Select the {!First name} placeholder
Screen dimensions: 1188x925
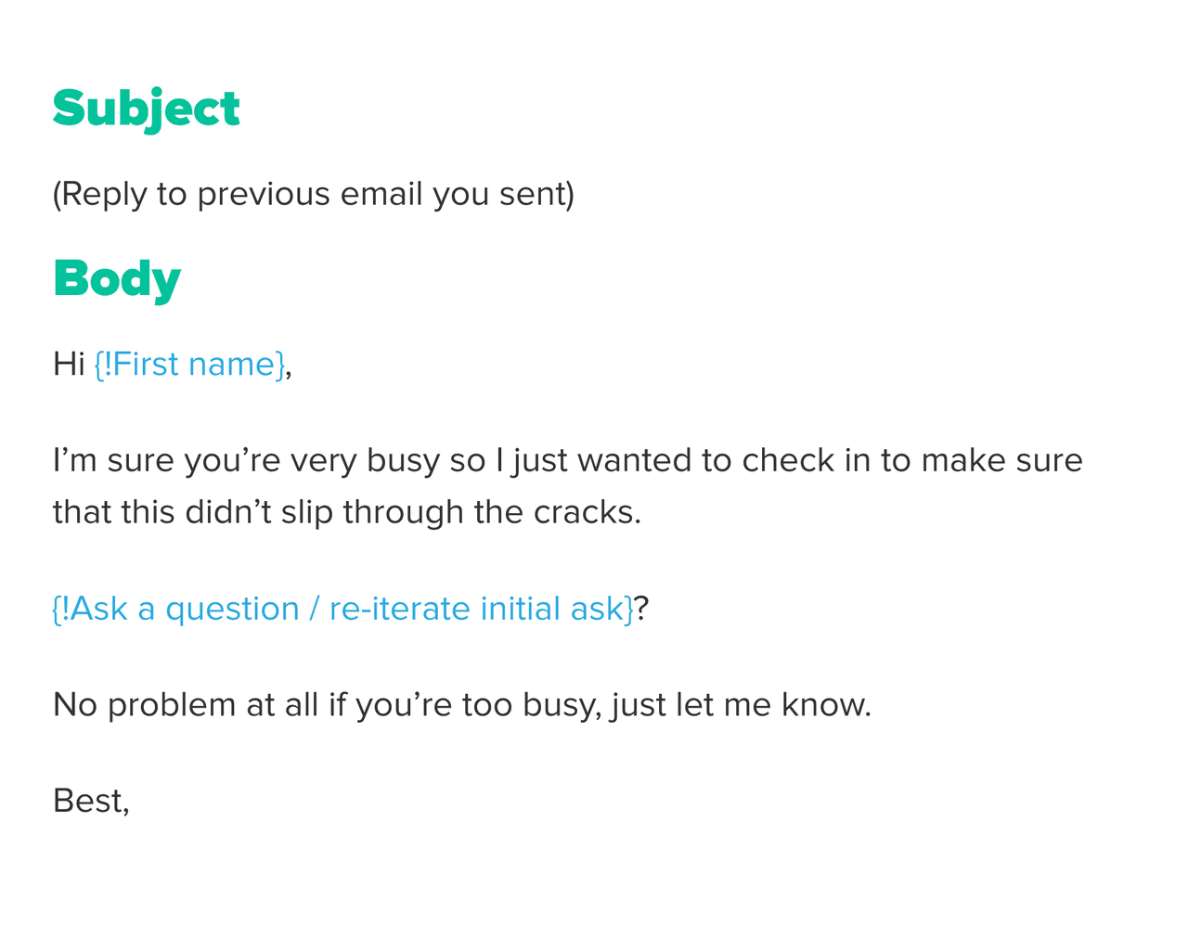(189, 365)
